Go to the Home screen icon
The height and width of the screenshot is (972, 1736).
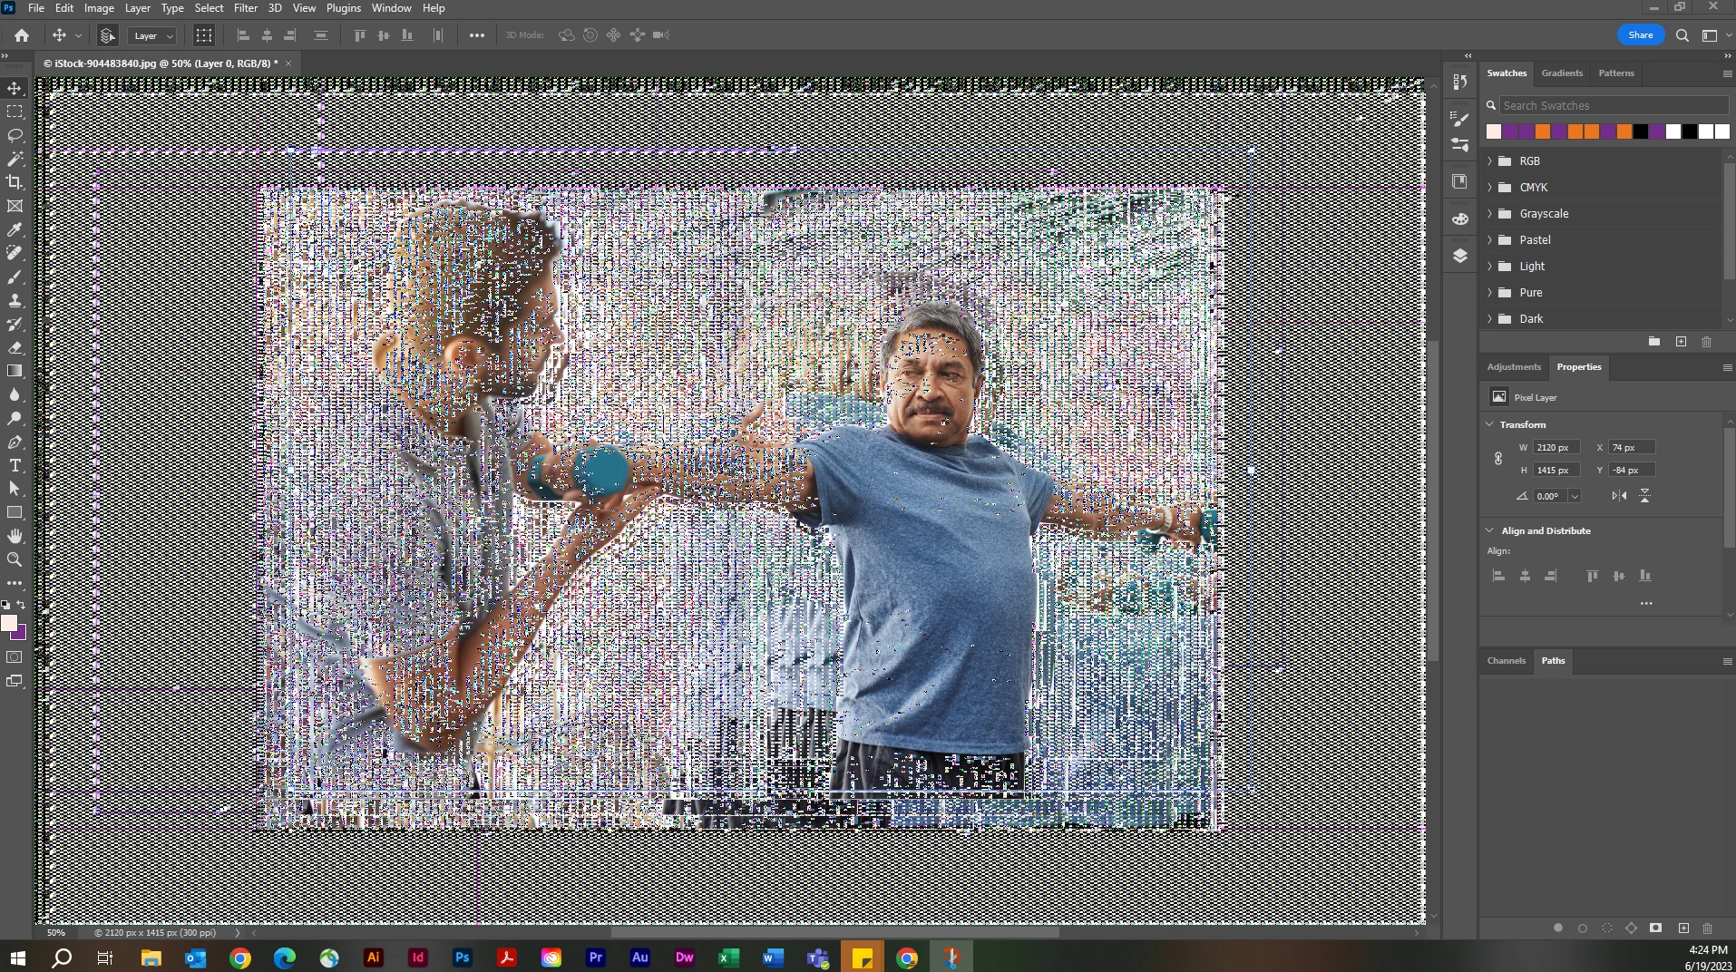click(22, 35)
